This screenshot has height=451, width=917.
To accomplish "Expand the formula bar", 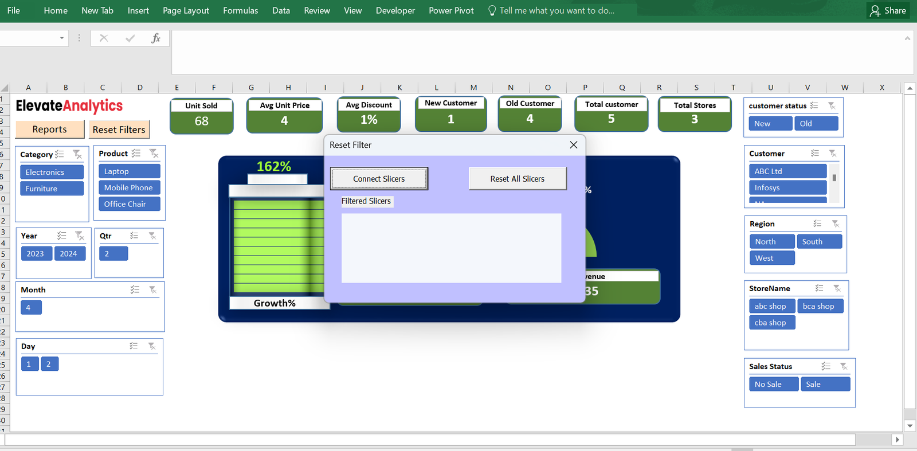I will 907,38.
